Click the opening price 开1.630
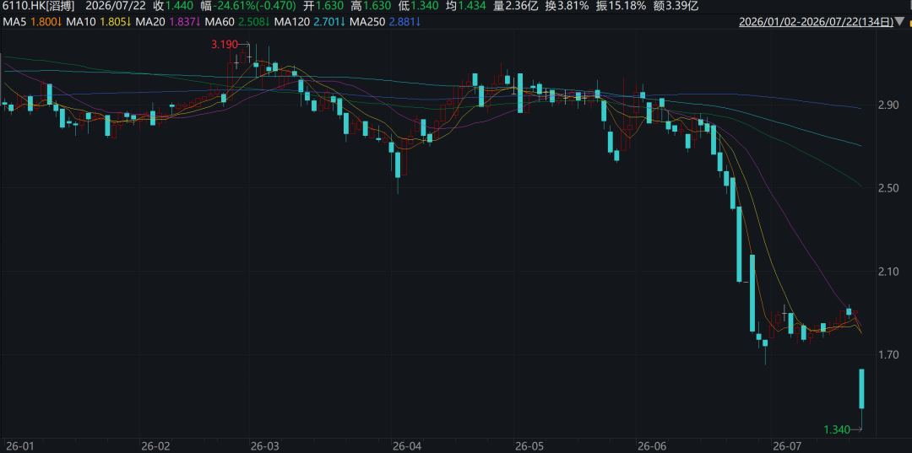The width and height of the screenshot is (912, 453). pyautogui.click(x=323, y=7)
